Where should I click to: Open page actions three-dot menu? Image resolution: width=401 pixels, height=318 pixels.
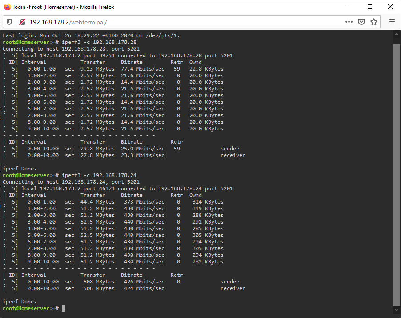[349, 22]
